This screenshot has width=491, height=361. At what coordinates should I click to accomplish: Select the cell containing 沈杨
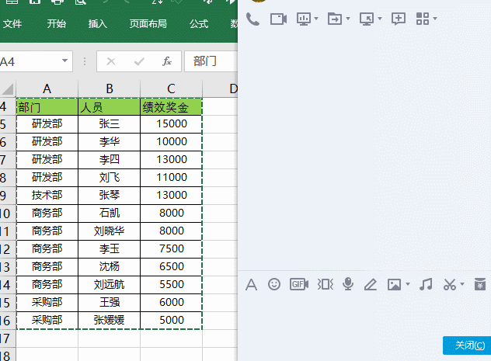(110, 267)
